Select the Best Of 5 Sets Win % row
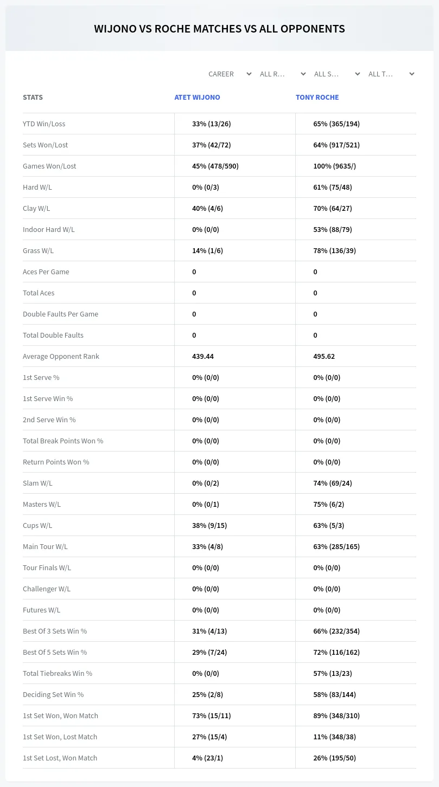Image resolution: width=439 pixels, height=787 pixels. tap(219, 652)
